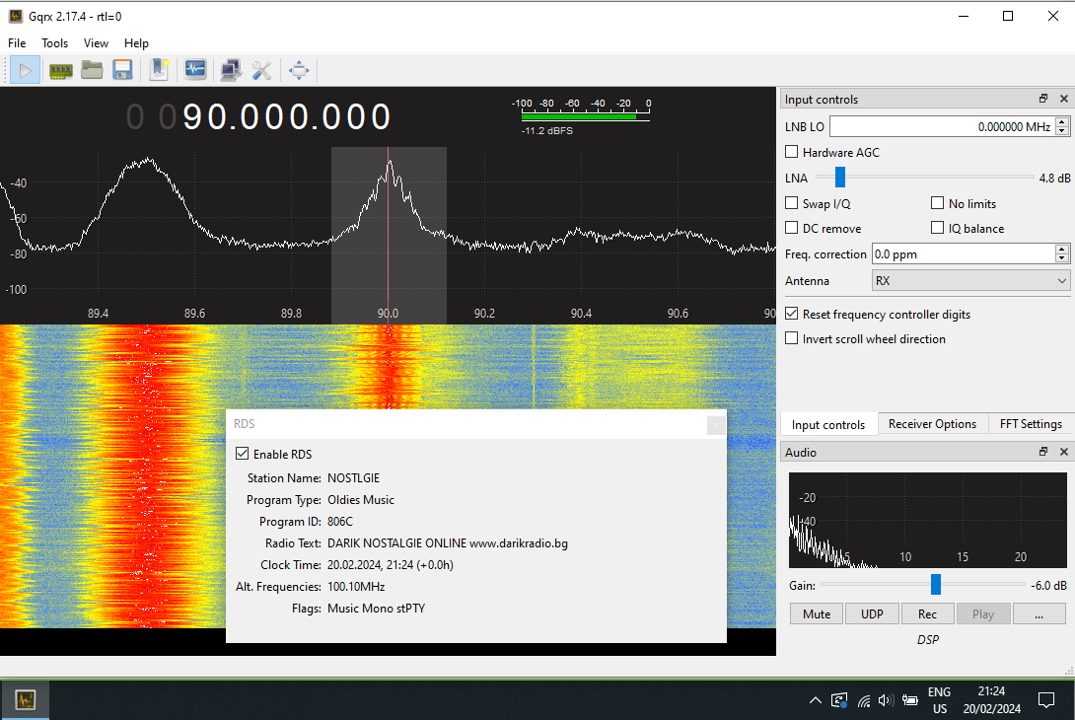The image size is (1075, 720).
Task: Increase Freq. correction with up arrow
Action: coord(1062,249)
